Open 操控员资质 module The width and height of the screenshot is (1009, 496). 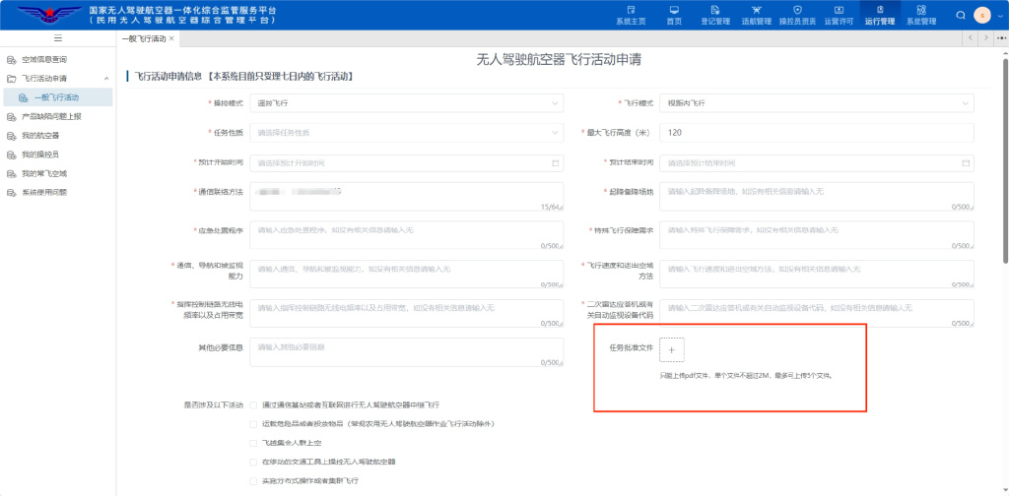[797, 15]
